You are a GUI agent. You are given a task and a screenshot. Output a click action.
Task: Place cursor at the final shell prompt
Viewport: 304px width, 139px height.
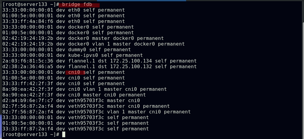click(x=64, y=135)
